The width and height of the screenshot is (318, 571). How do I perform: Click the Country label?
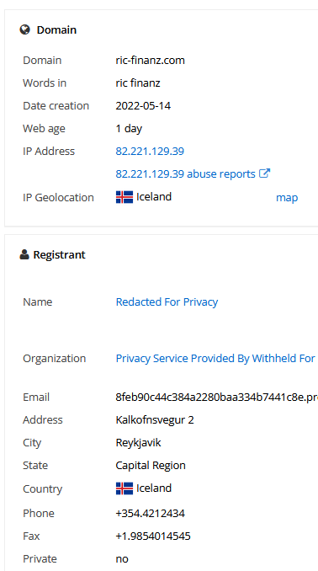(42, 489)
